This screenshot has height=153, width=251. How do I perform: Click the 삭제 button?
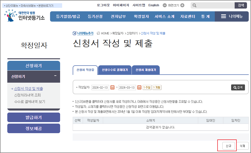242,145
